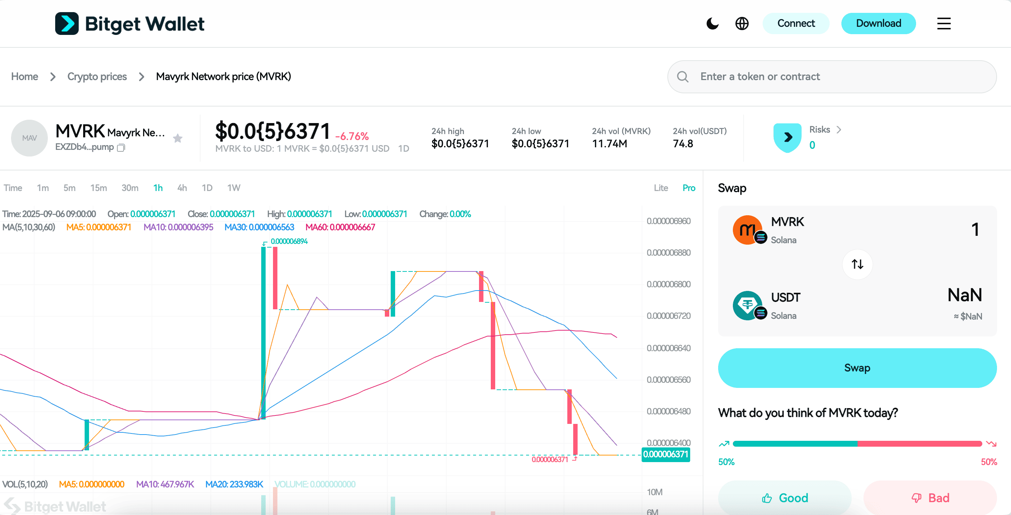Click the search magnifier icon
This screenshot has height=515, width=1011.
click(x=683, y=76)
